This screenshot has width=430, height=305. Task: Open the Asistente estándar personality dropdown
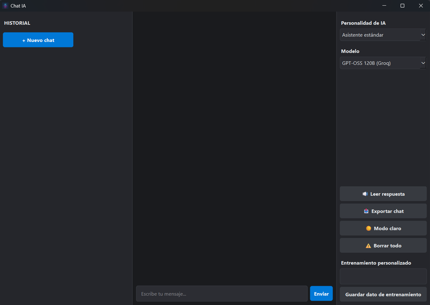click(x=380, y=35)
